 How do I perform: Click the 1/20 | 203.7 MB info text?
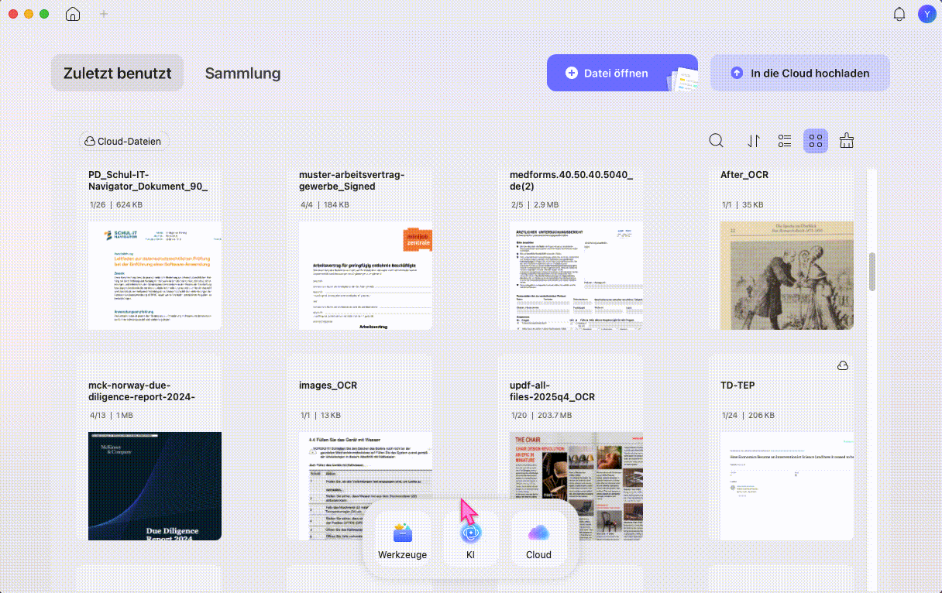click(x=540, y=416)
